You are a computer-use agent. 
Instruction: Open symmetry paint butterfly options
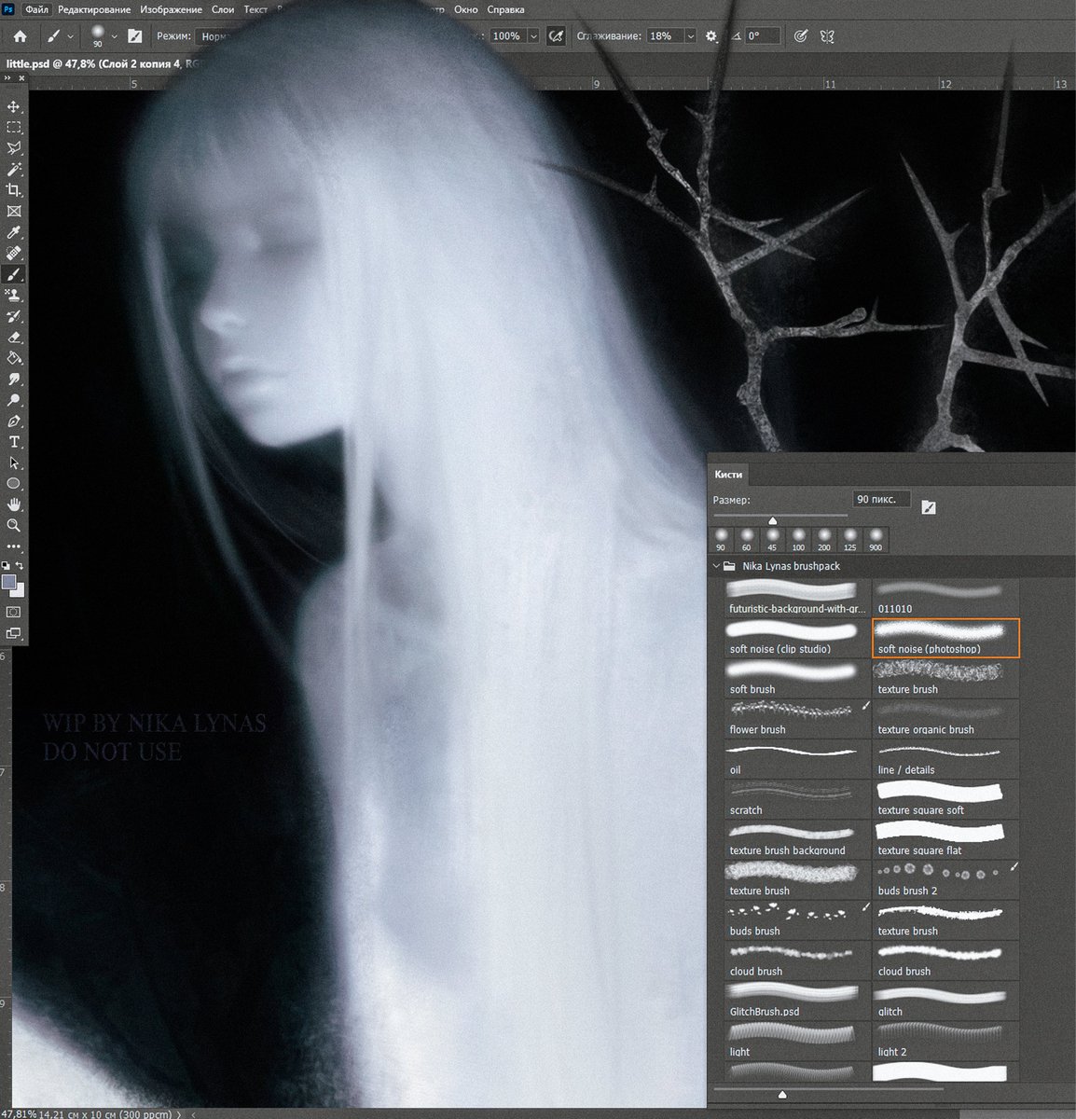(x=826, y=36)
